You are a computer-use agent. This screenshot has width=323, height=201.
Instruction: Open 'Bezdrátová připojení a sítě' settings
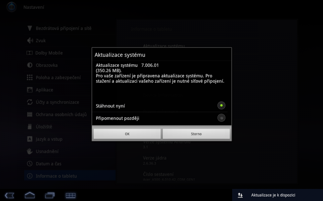69,28
